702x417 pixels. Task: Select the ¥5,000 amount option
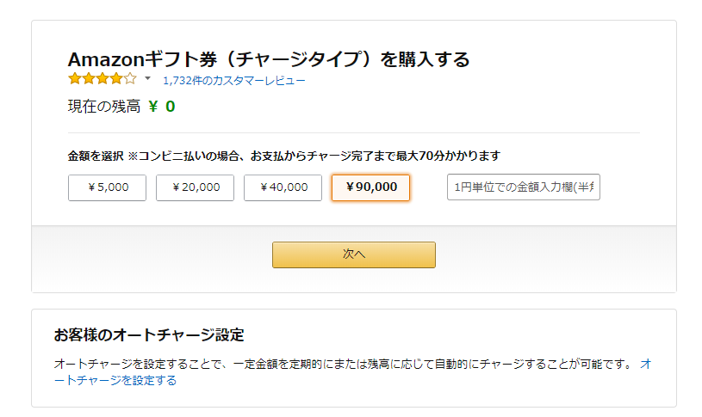[108, 187]
